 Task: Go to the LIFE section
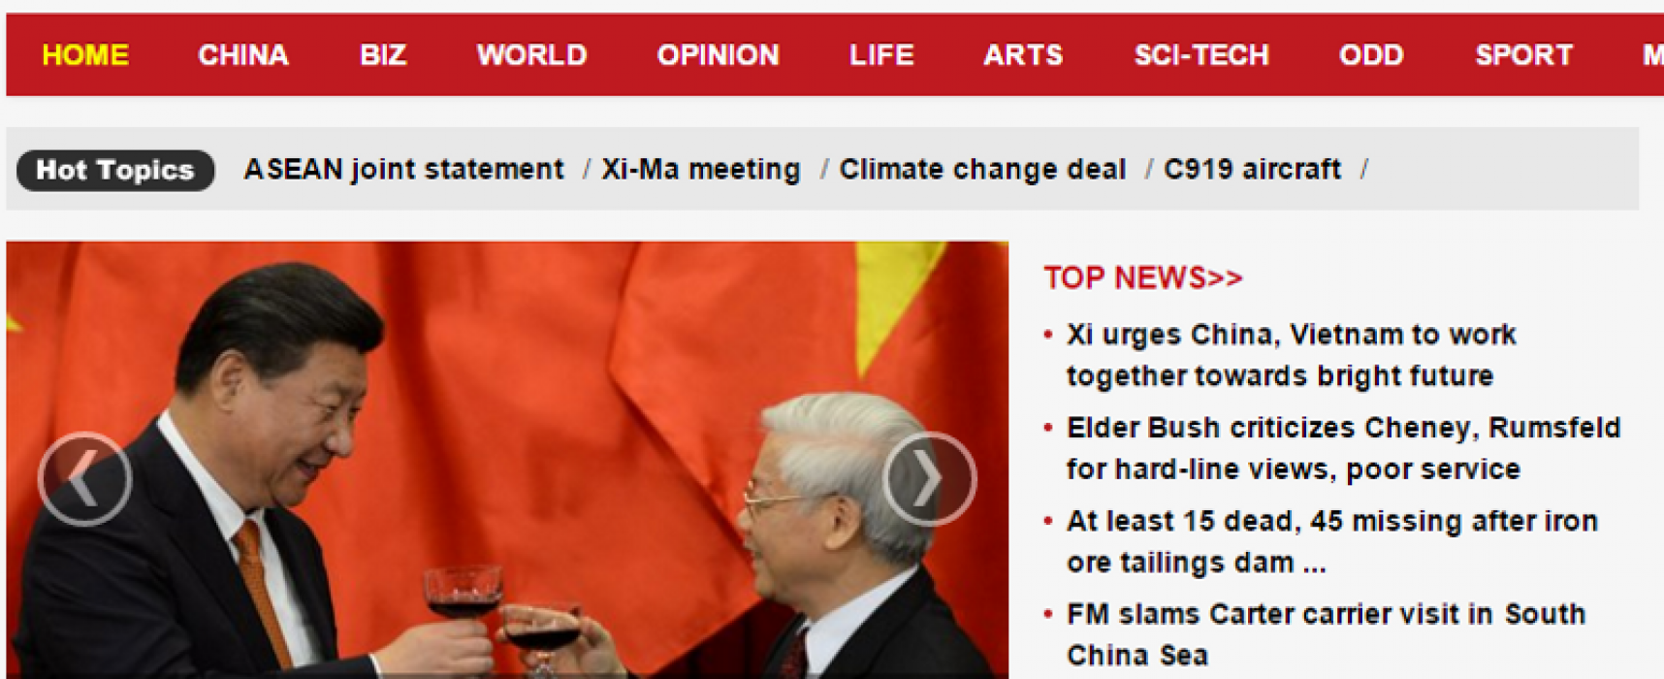pyautogui.click(x=881, y=55)
